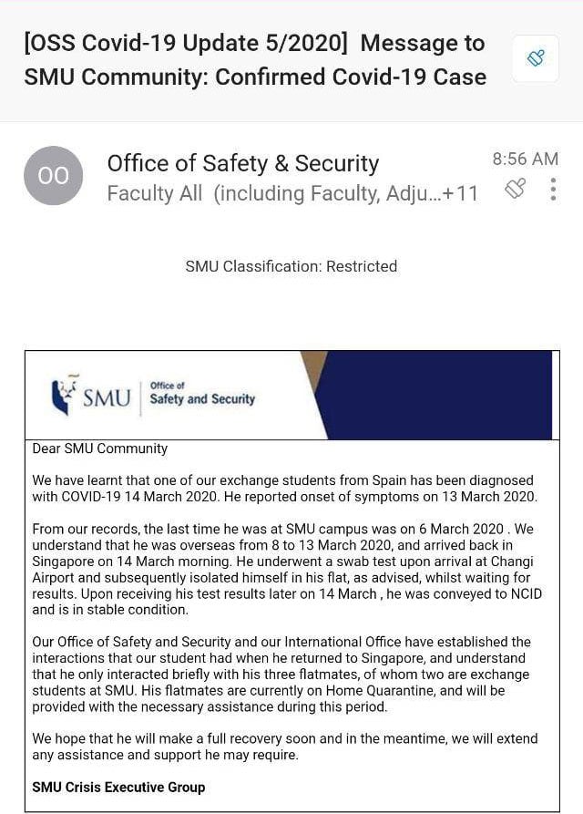Click the Office of Safety and Security banner text

click(x=202, y=394)
